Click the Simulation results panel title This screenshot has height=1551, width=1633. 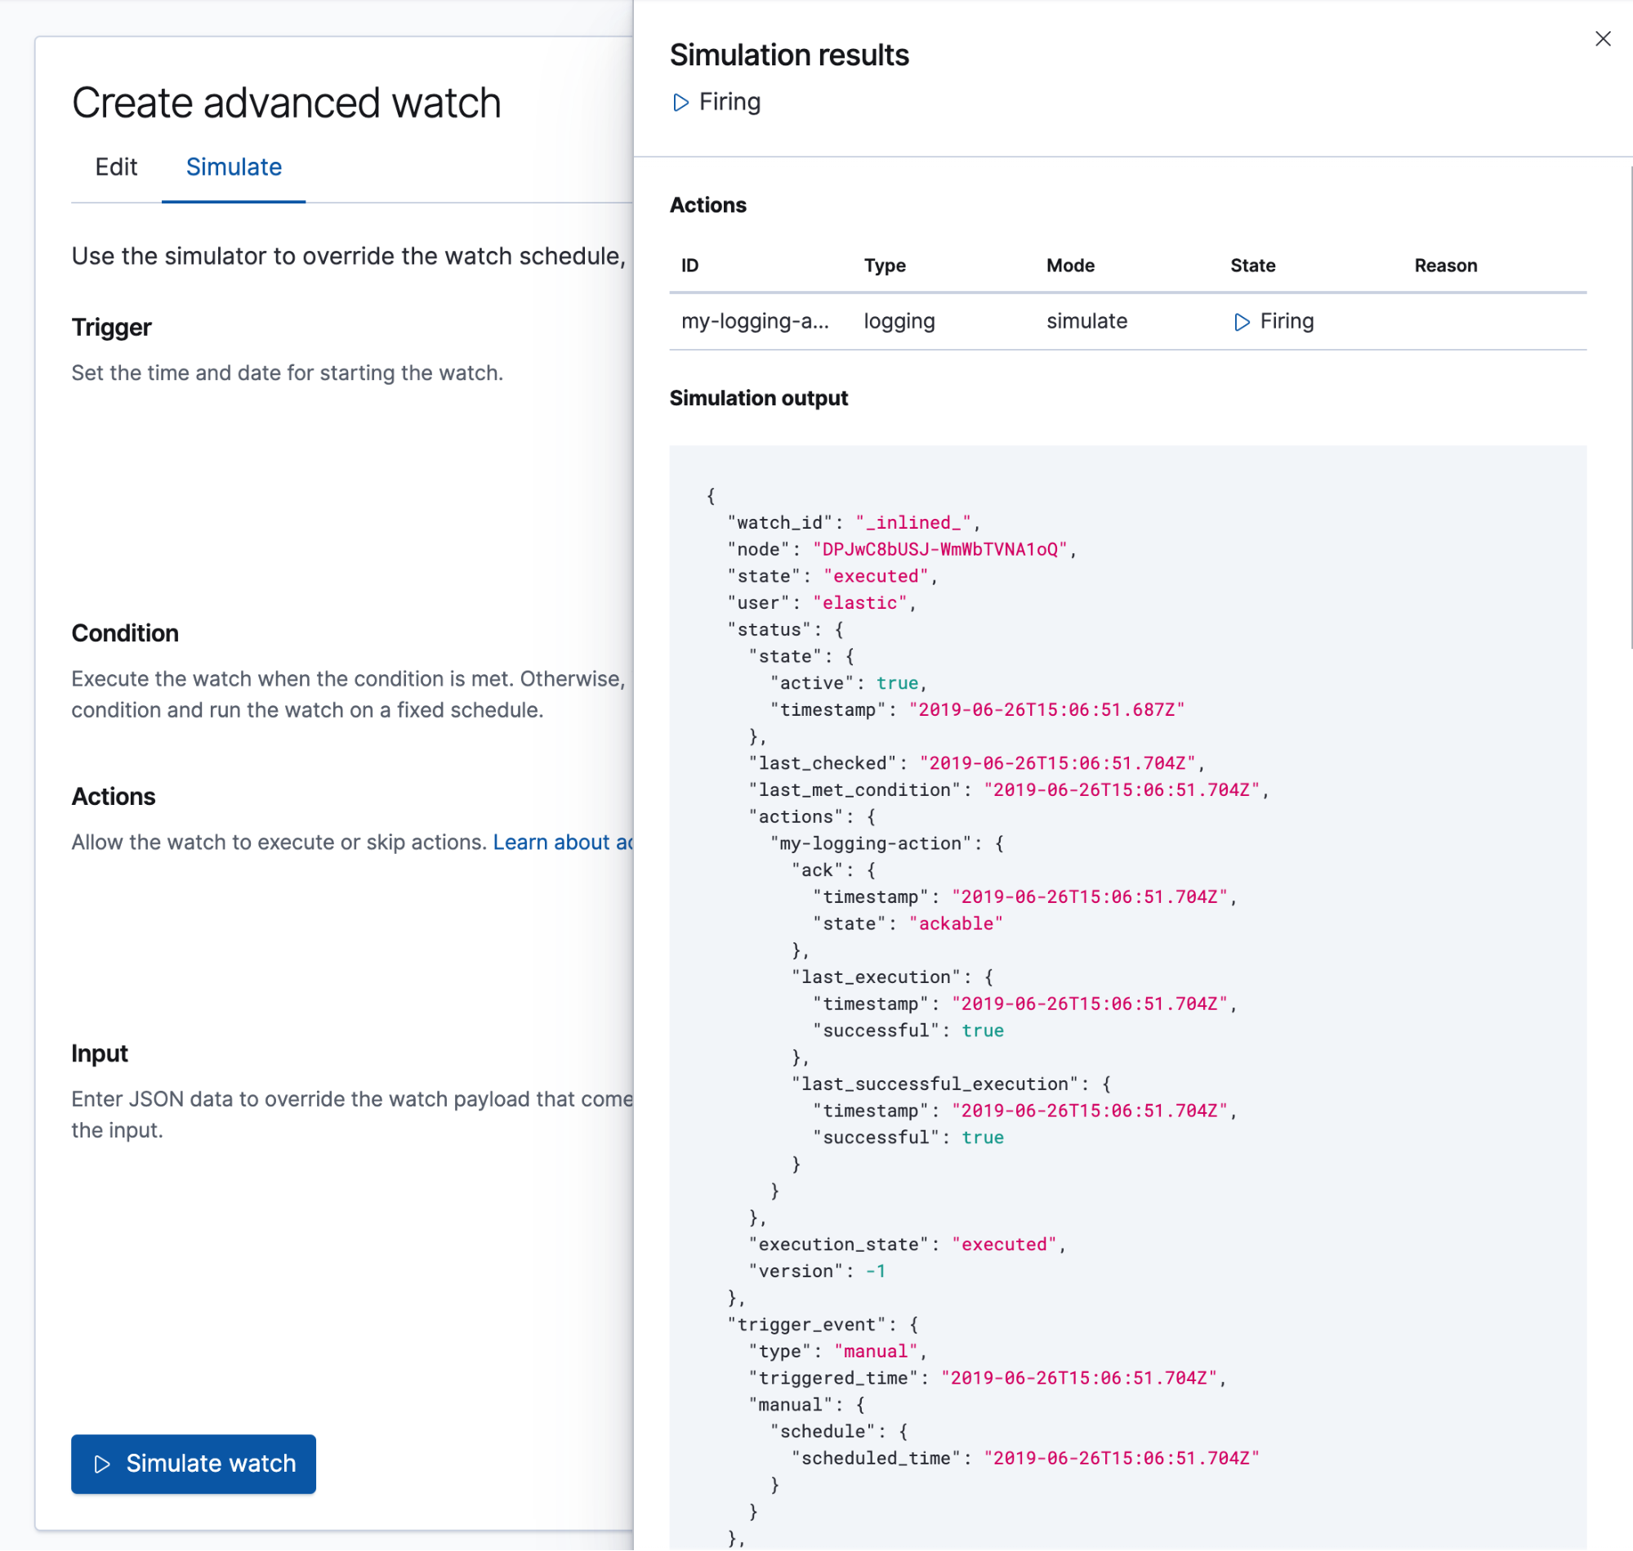[x=788, y=55]
